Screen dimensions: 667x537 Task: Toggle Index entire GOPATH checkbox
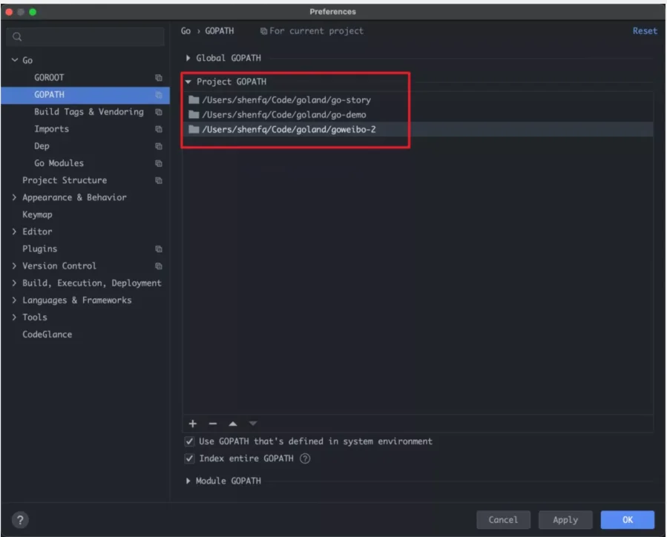[x=189, y=458]
